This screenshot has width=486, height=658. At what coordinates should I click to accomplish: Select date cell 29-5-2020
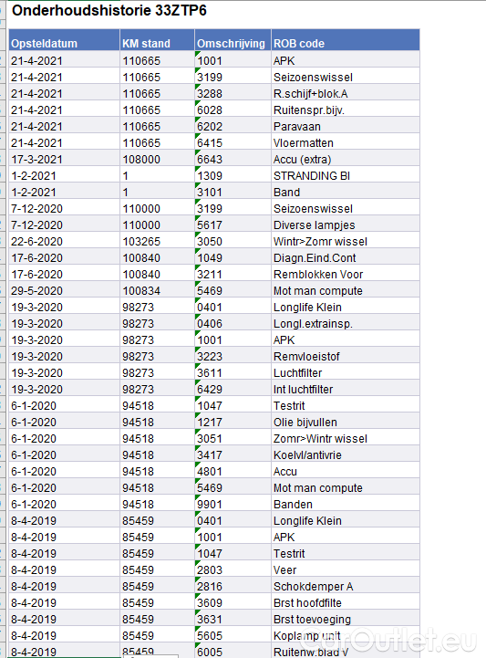(x=64, y=290)
